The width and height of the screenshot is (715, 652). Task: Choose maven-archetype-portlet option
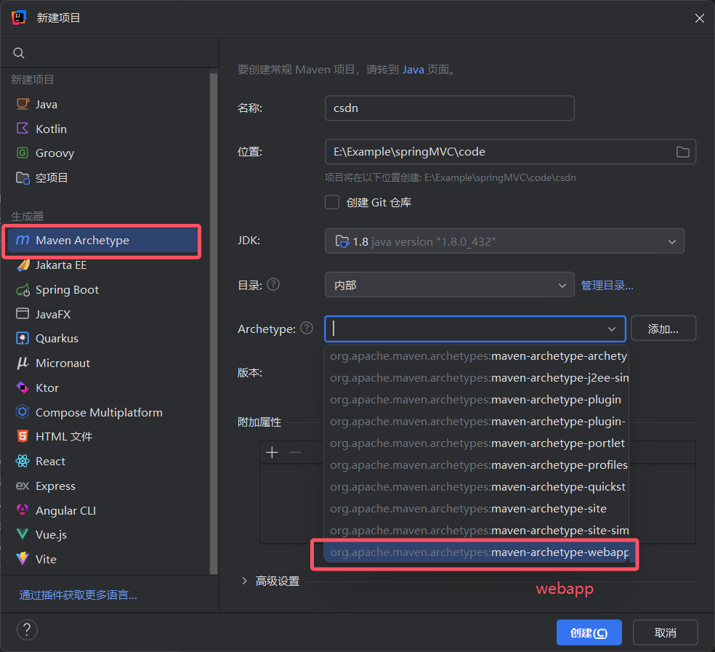tap(476, 443)
